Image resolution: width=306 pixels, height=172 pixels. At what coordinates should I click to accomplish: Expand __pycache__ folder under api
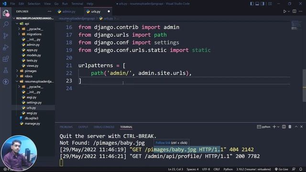(x=33, y=29)
